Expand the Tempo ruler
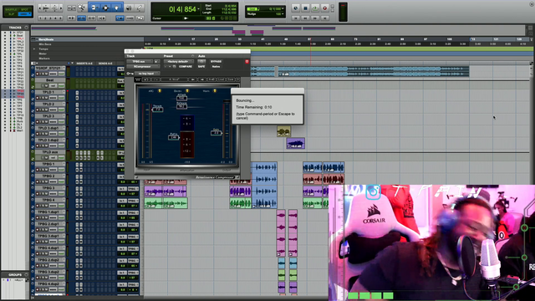The width and height of the screenshot is (535, 301). coord(33,48)
